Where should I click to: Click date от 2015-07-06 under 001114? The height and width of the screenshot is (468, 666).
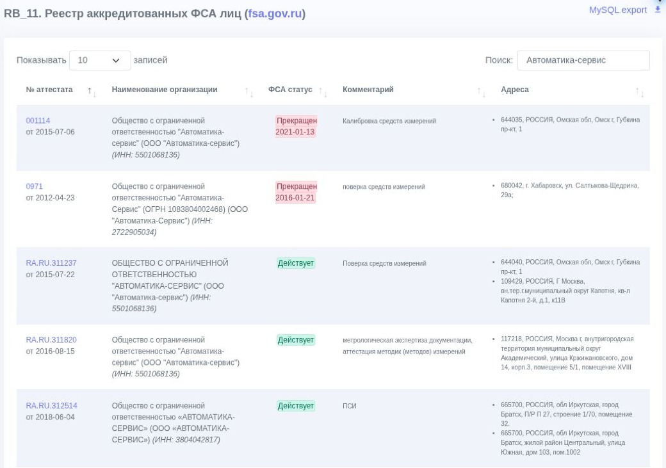pyautogui.click(x=50, y=132)
